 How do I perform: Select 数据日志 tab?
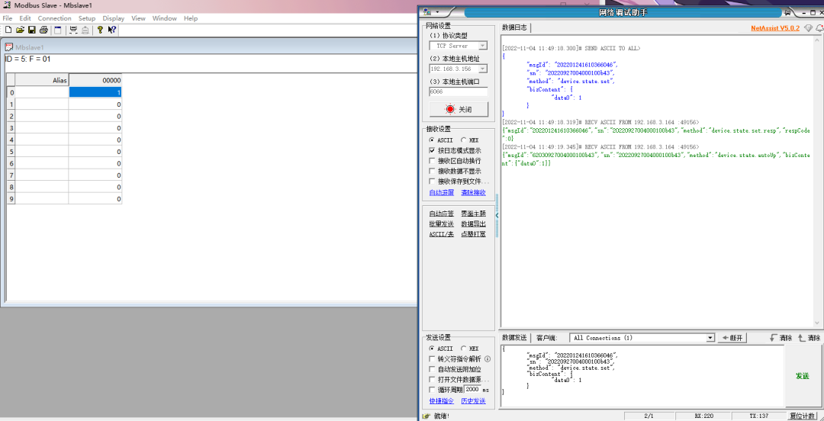tap(515, 28)
